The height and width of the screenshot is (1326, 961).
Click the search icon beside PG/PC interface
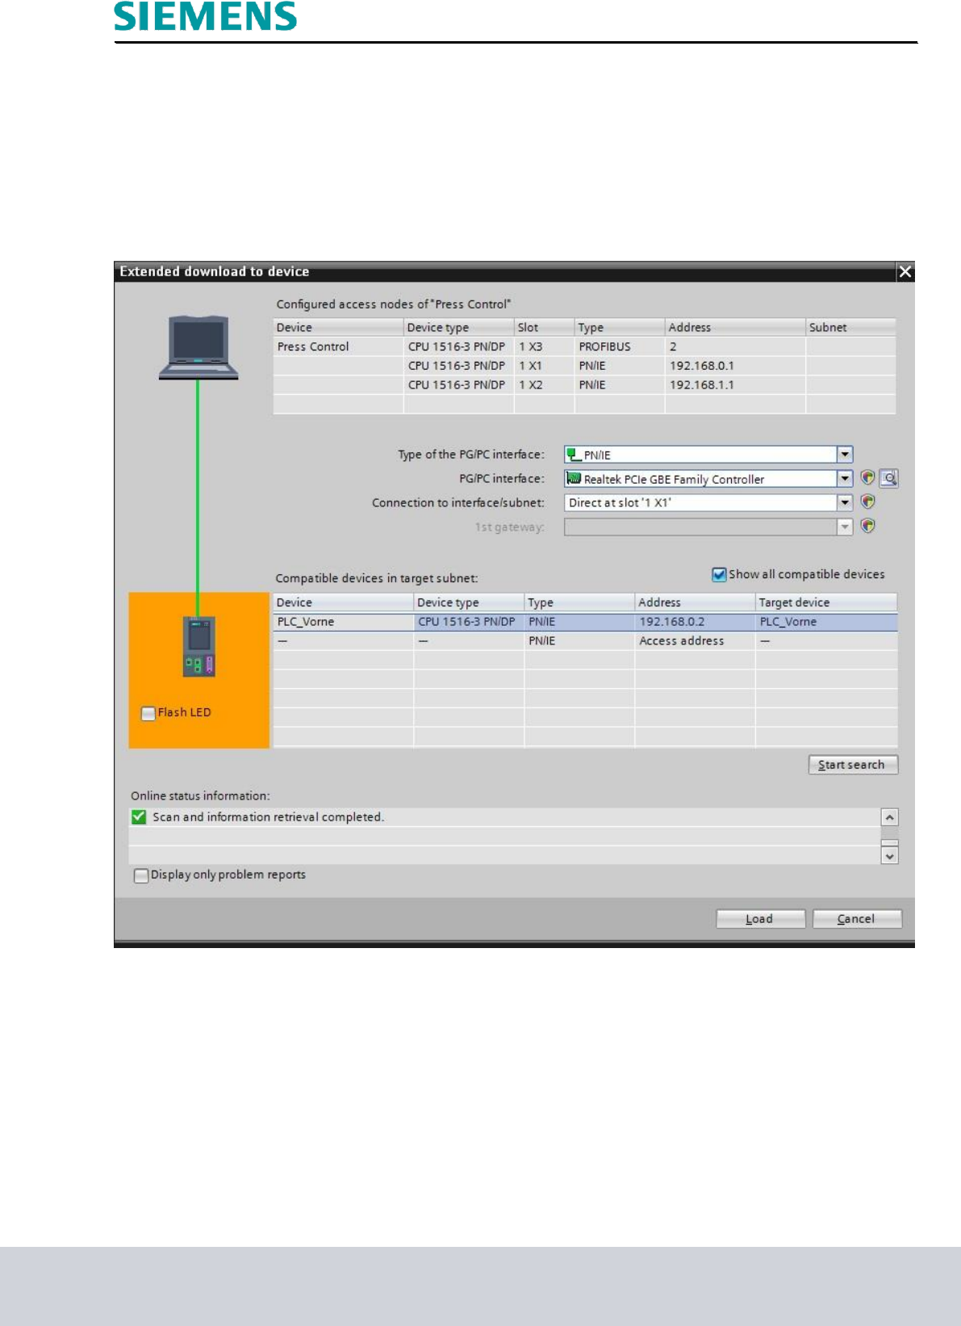pos(889,478)
